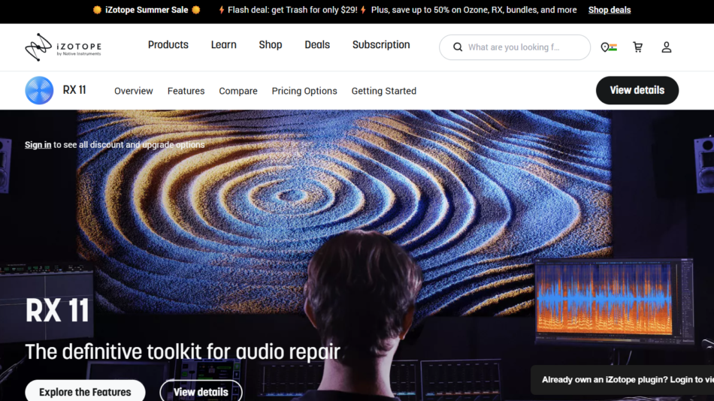This screenshot has width=714, height=401.
Task: Click the Flash deal Trash promo text
Action: (x=292, y=10)
